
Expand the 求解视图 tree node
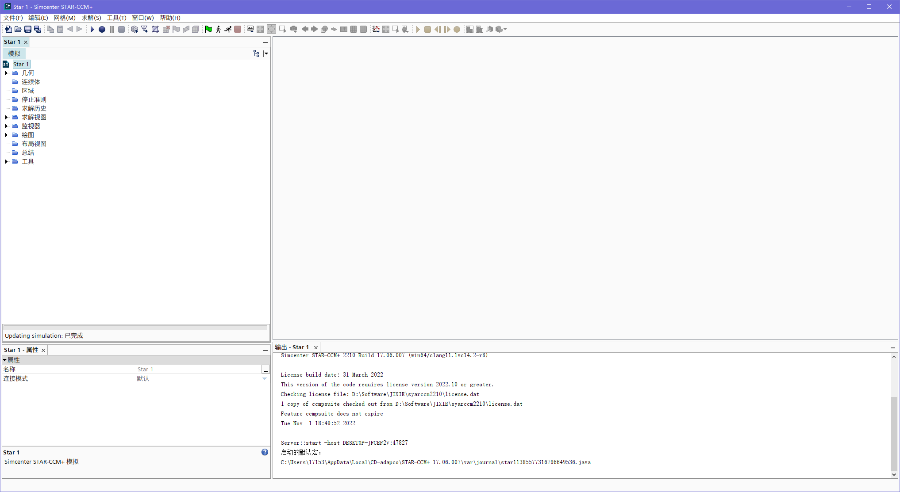click(6, 117)
